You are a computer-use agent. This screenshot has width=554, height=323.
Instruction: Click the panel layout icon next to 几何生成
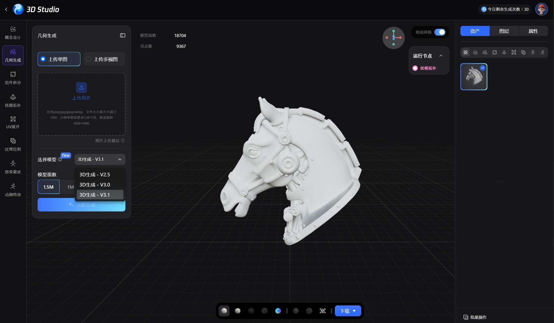coord(123,35)
